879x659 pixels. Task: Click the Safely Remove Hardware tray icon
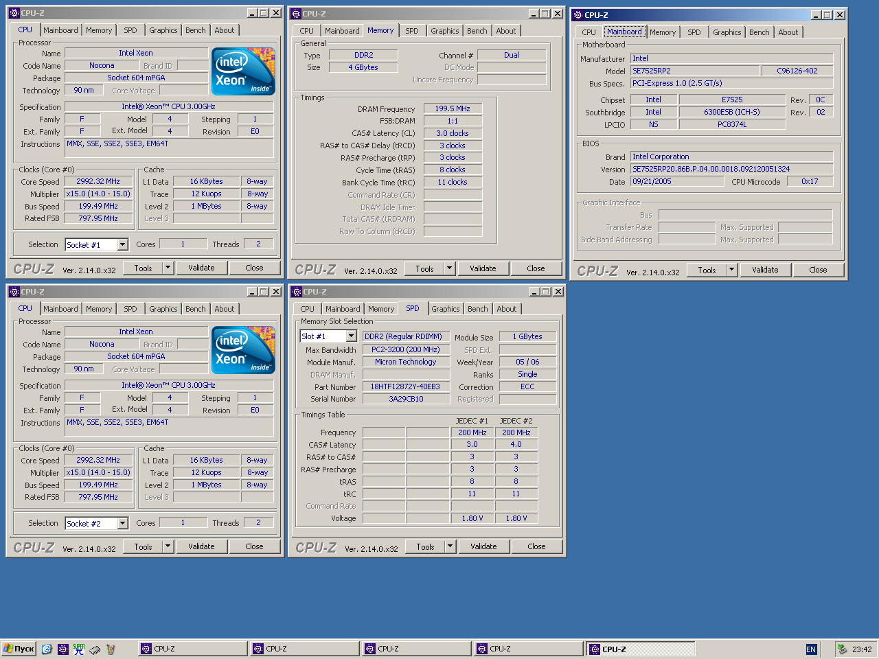pos(842,649)
